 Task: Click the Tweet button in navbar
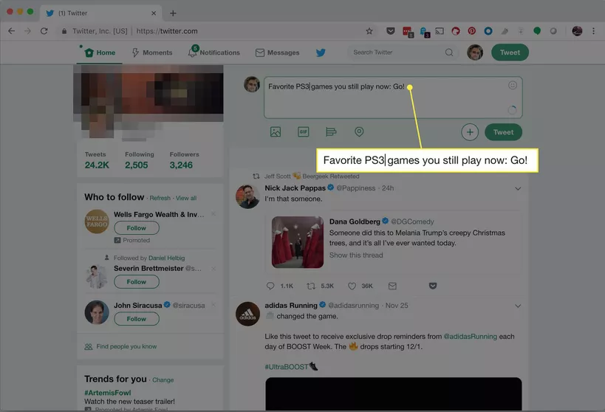(510, 52)
